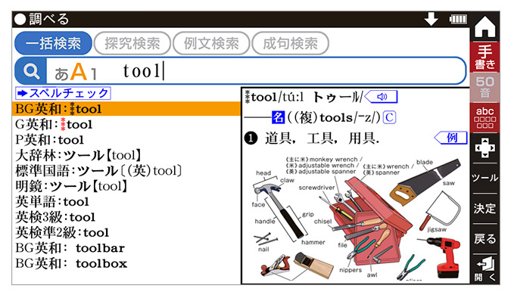The height and width of the screenshot is (295, 511).
Task: Tap the 開く side panel icon
Action: point(485,269)
